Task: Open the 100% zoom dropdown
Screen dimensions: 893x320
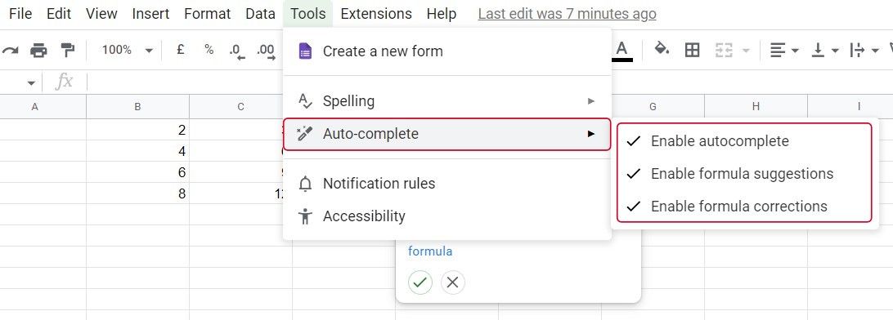Action: click(127, 50)
